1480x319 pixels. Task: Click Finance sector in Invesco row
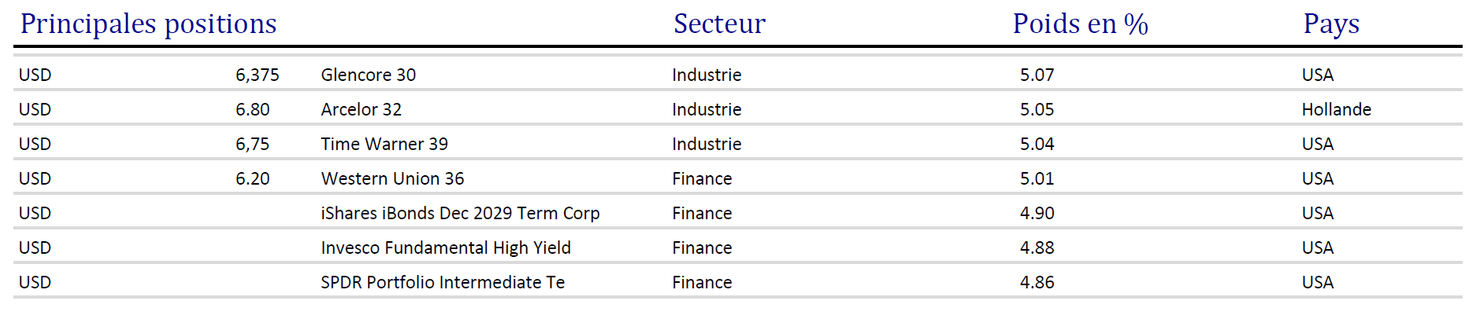point(702,247)
